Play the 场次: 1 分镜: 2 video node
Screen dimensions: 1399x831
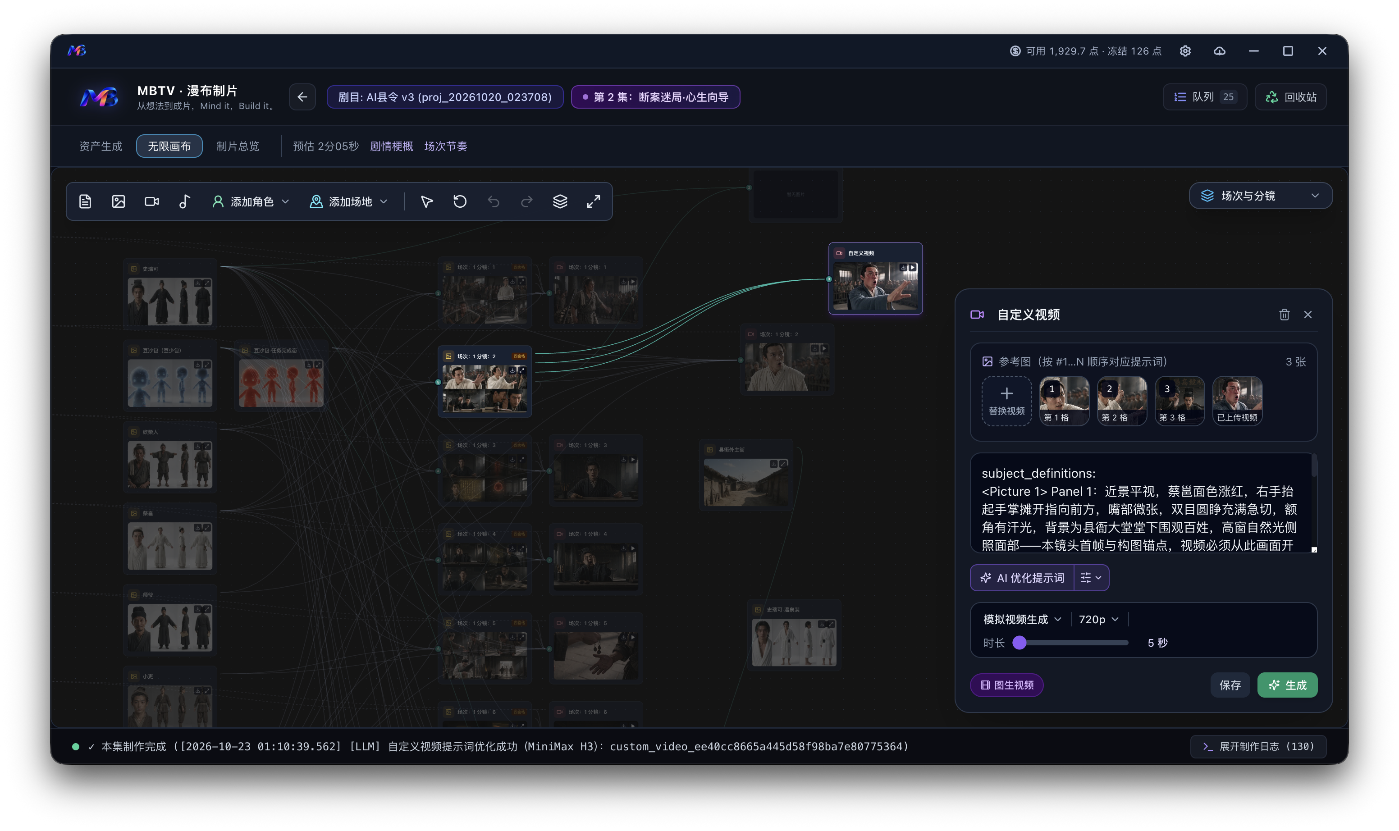click(824, 348)
